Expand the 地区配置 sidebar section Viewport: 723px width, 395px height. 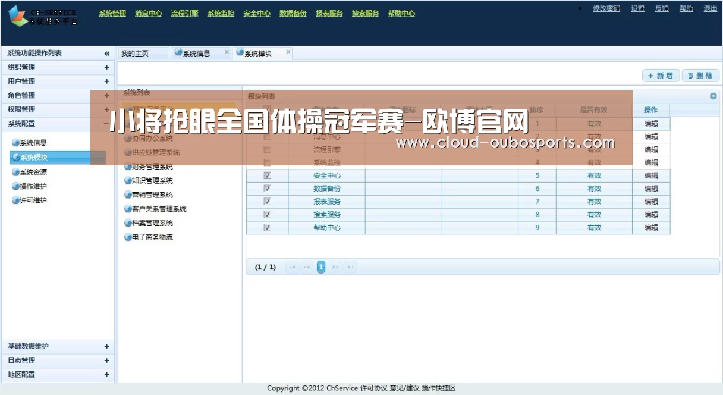tap(58, 375)
